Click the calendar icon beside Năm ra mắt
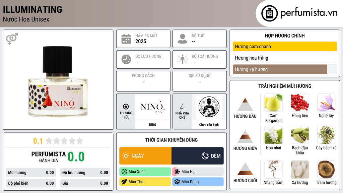The width and height of the screenshot is (343, 193). (x=126, y=39)
